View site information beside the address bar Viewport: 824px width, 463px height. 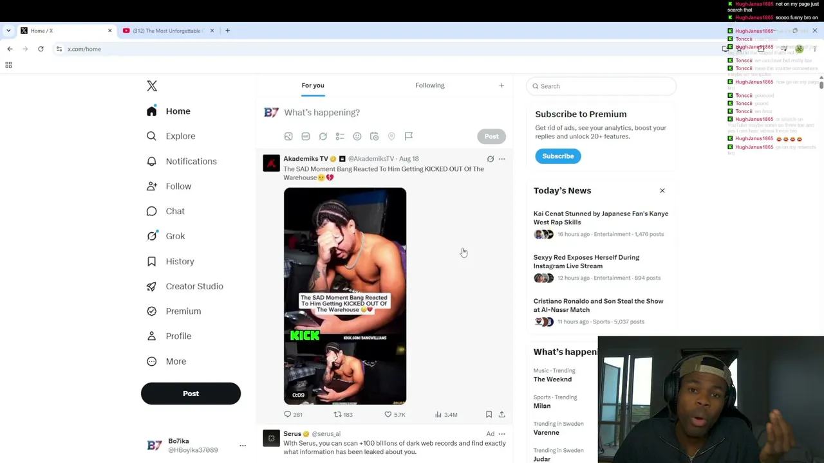59,49
